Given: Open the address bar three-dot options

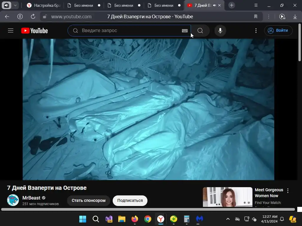Looking at the screenshot, I should (268, 16).
